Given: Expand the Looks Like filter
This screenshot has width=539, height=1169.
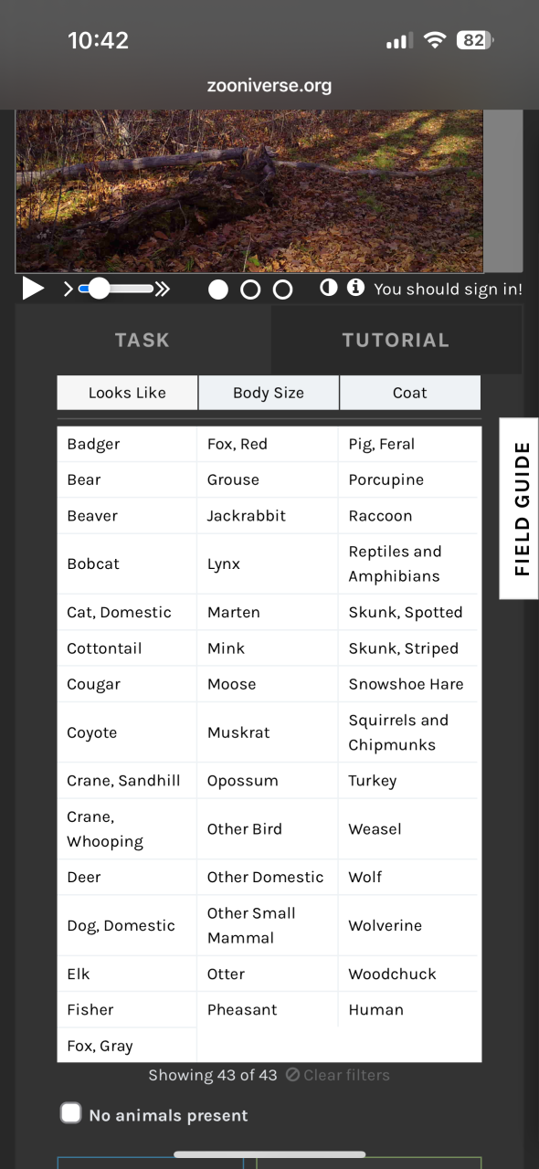Looking at the screenshot, I should (127, 393).
